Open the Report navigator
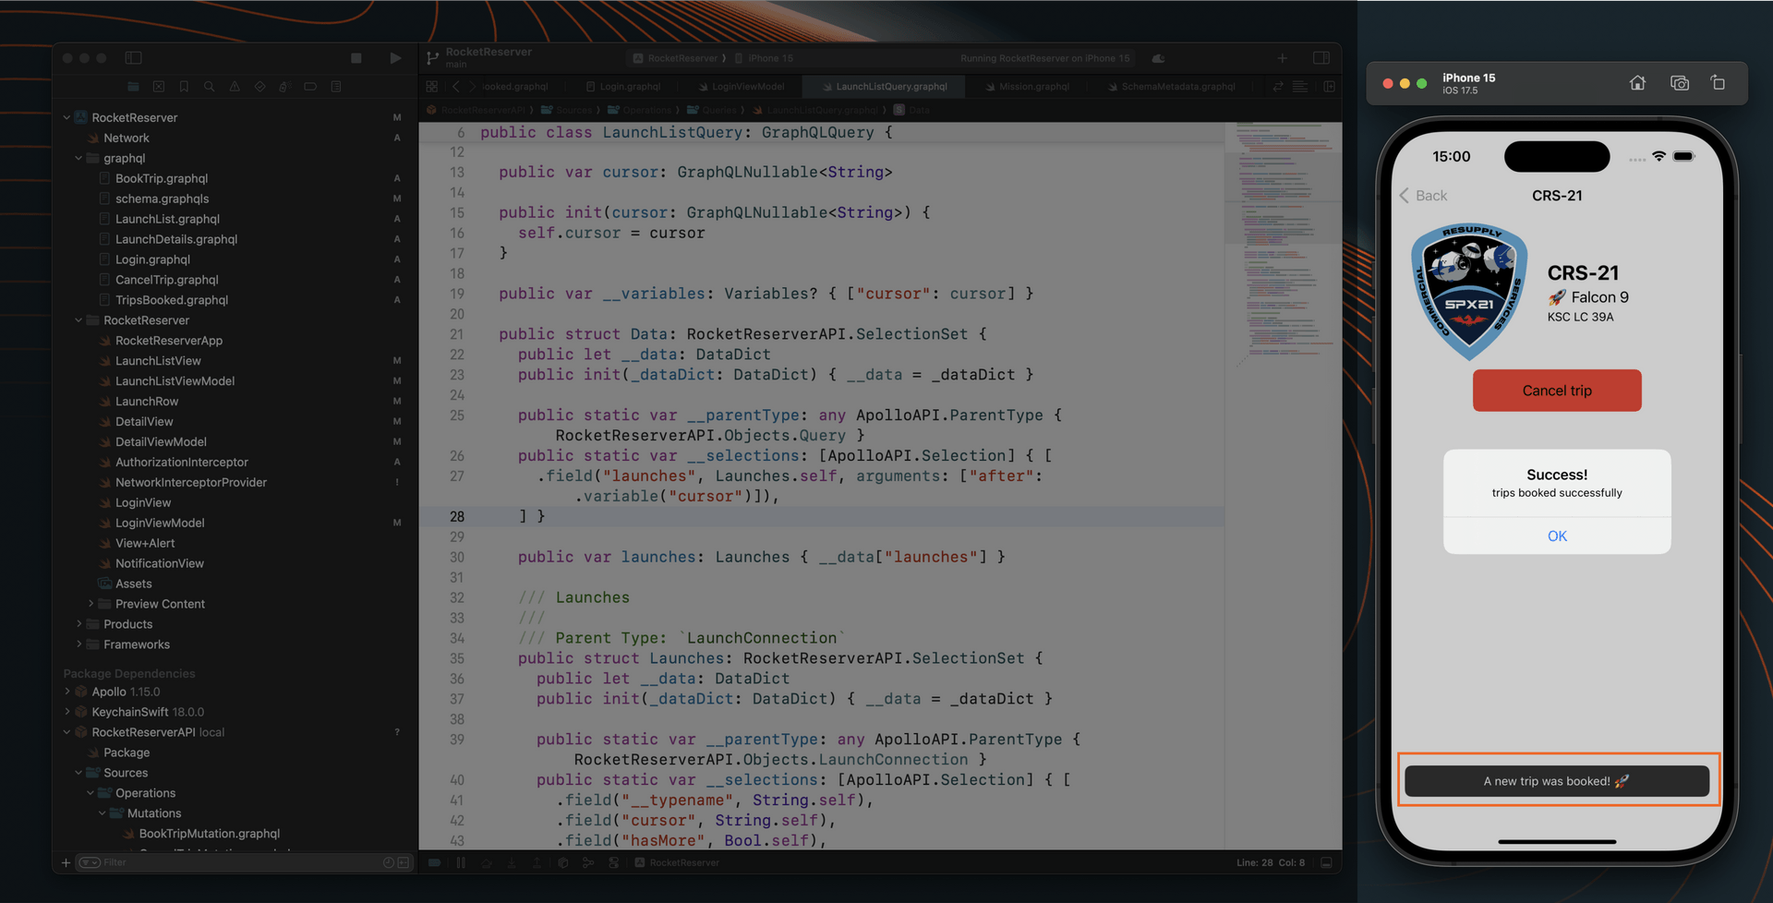This screenshot has width=1773, height=903. click(x=335, y=86)
